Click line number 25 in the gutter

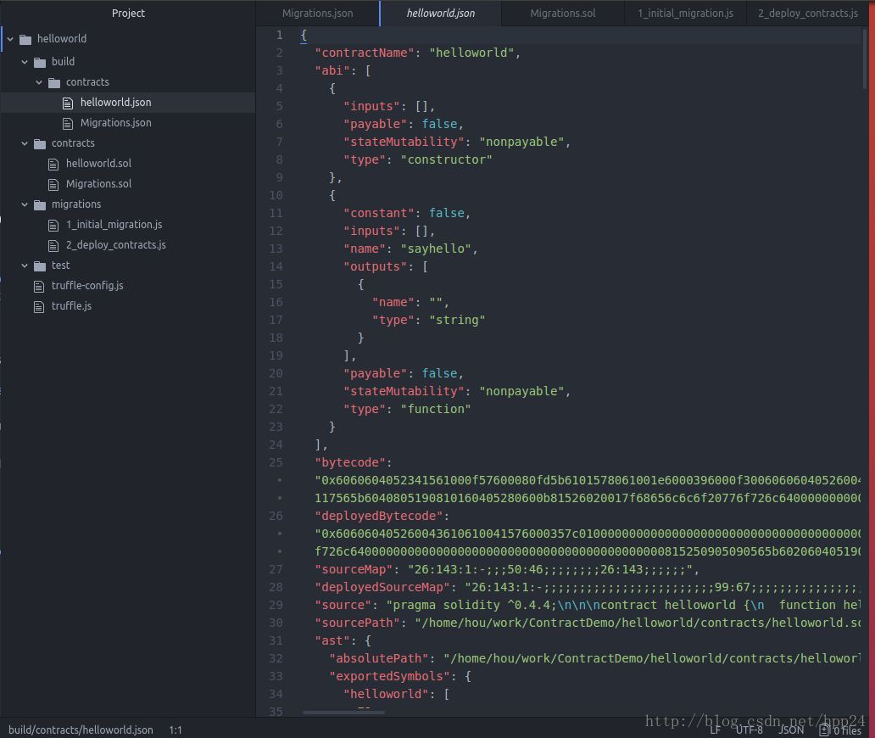pos(276,463)
